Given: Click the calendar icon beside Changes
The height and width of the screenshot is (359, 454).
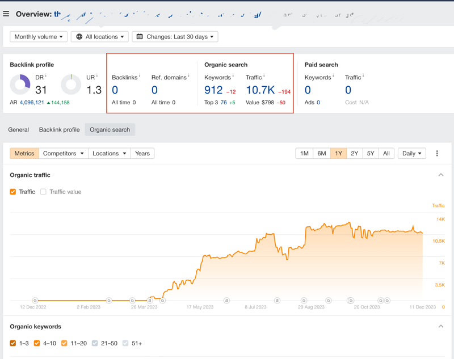Looking at the screenshot, I should point(140,36).
